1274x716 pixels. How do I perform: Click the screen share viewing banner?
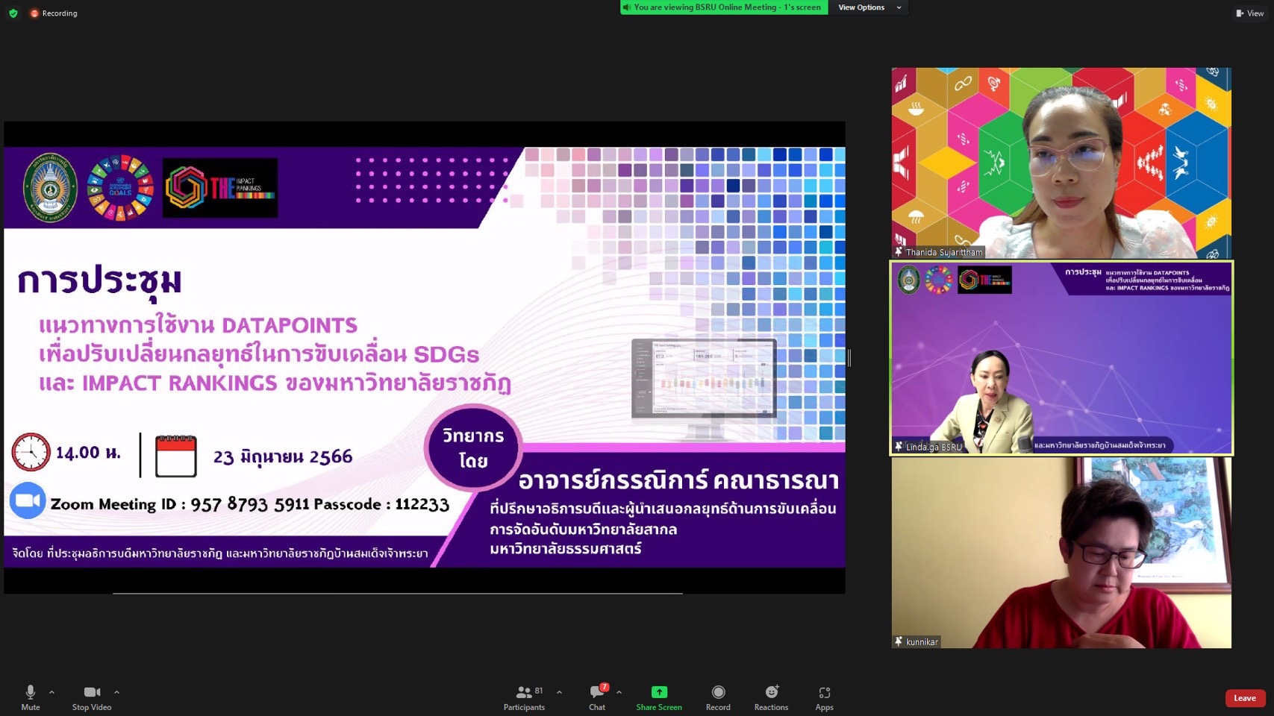click(x=724, y=7)
